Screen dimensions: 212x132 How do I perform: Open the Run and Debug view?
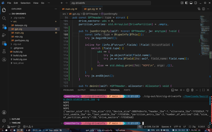pyautogui.click(x=4, y=35)
